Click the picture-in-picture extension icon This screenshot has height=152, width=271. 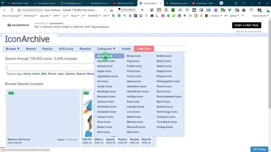pos(202,10)
